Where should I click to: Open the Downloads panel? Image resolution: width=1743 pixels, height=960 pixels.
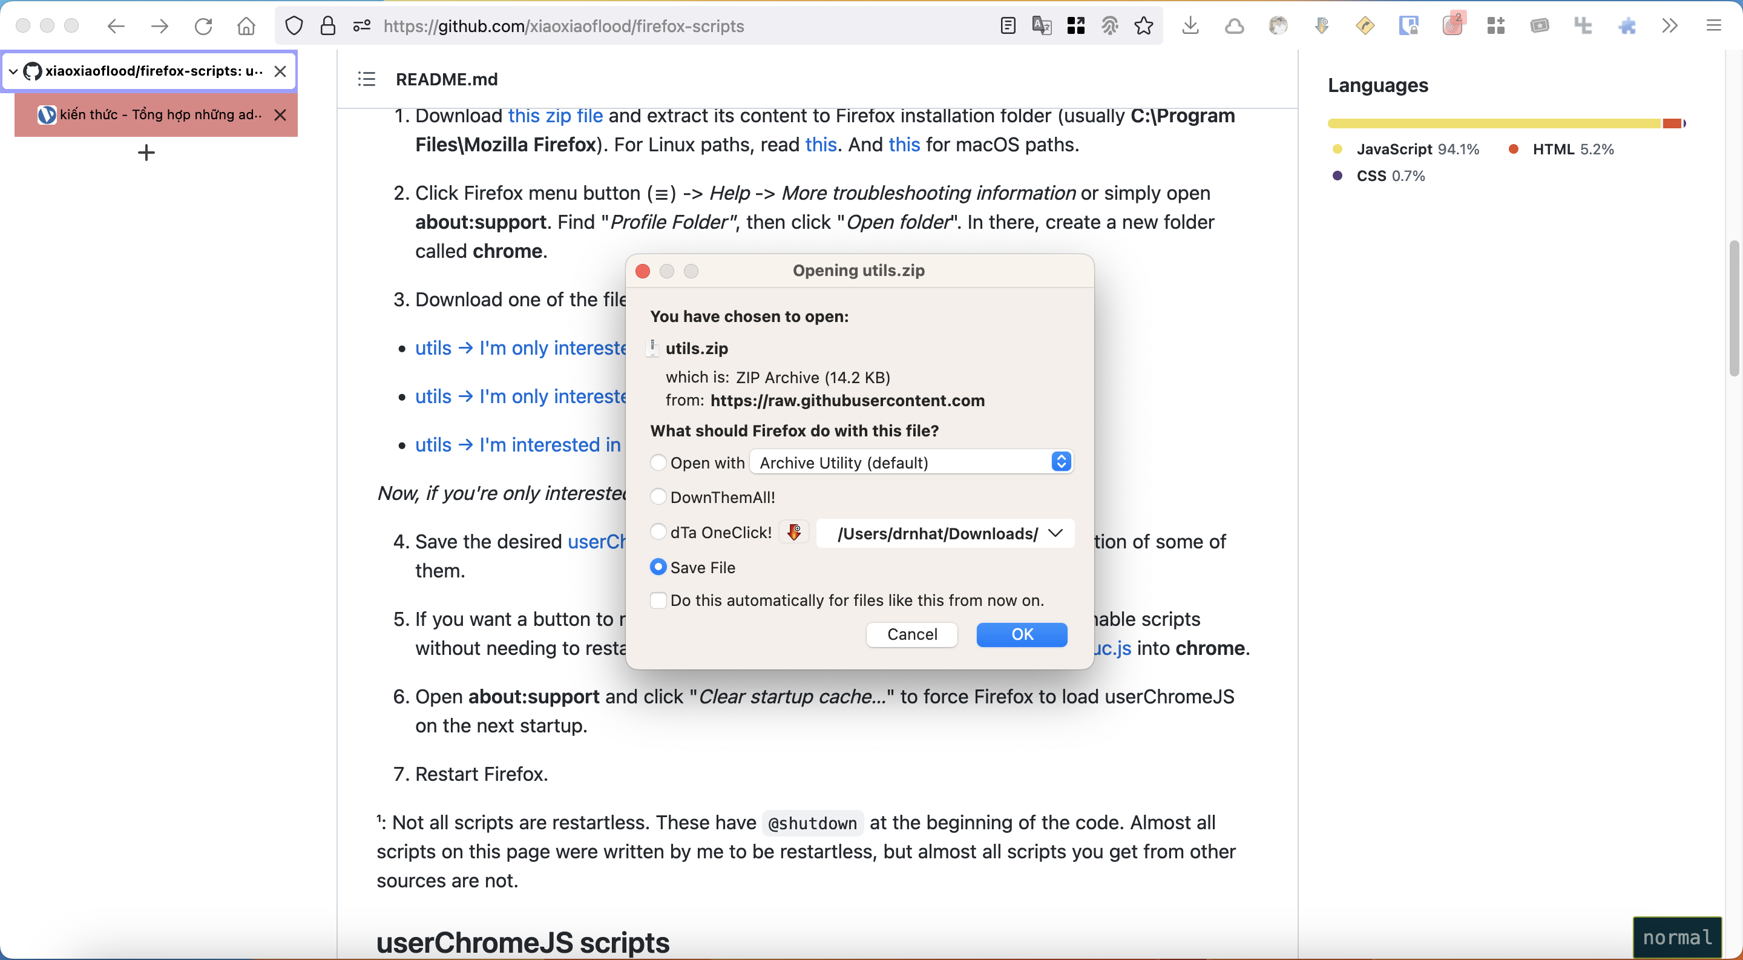point(1190,25)
